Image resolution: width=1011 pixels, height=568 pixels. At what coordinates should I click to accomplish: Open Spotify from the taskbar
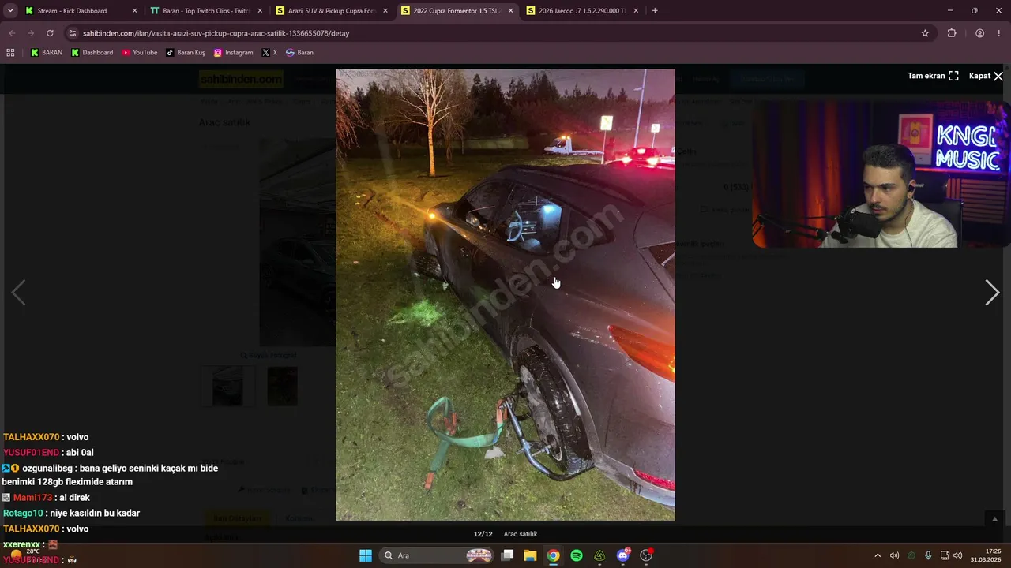click(577, 555)
